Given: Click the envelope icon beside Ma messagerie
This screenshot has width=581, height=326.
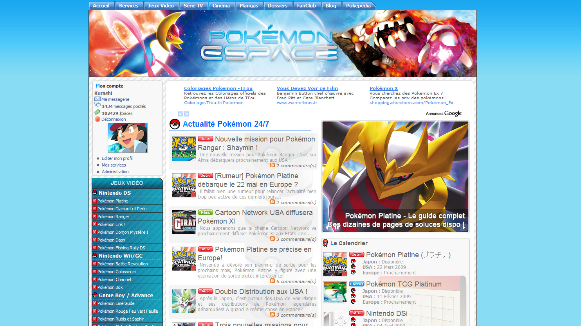Looking at the screenshot, I should [97, 99].
